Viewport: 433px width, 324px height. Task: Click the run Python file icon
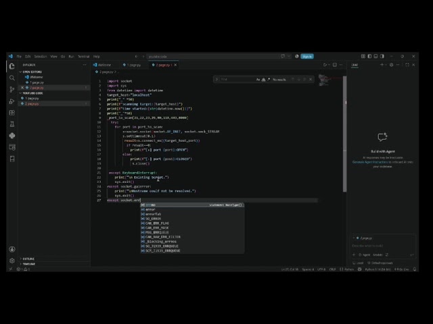click(x=325, y=65)
